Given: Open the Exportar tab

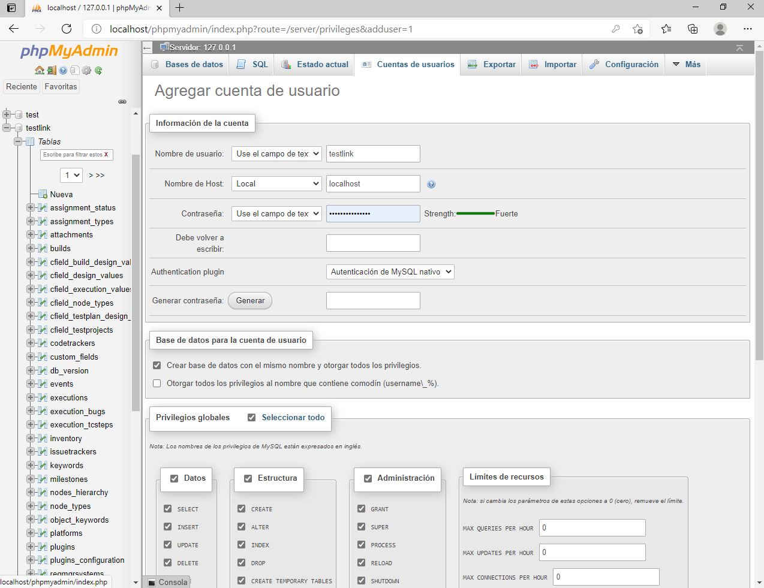Looking at the screenshot, I should [x=492, y=64].
